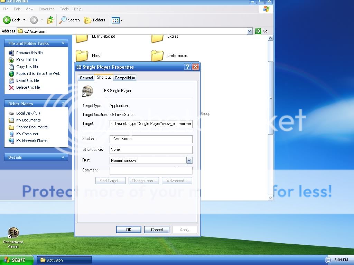Click Publish this file to the Web
Viewport: 354px width, 265px height.
38,73
